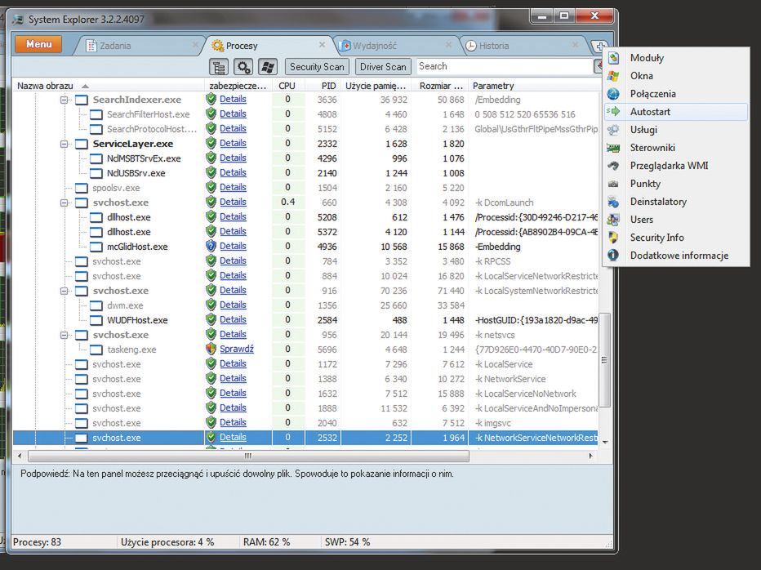Screen dimensions: 761x570
Task: Click the Deinstalatory icon
Action: pyautogui.click(x=613, y=202)
